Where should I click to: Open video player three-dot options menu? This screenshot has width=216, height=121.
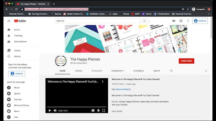(x=103, y=81)
